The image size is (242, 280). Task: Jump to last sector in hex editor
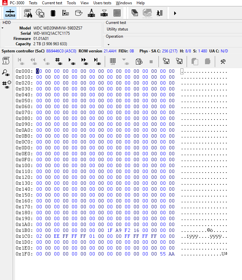pyautogui.click(x=97, y=61)
